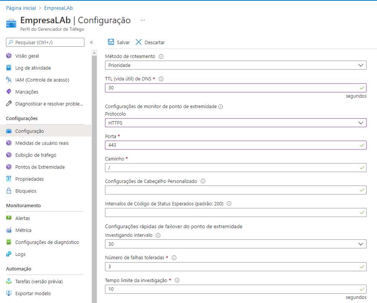Click the sidebar vertical scrollbar track
This screenshot has width=377, height=303.
pos(94,179)
